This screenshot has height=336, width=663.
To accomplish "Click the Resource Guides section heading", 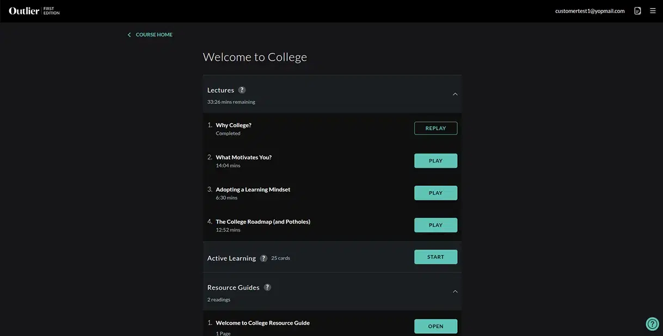I will tap(234, 288).
